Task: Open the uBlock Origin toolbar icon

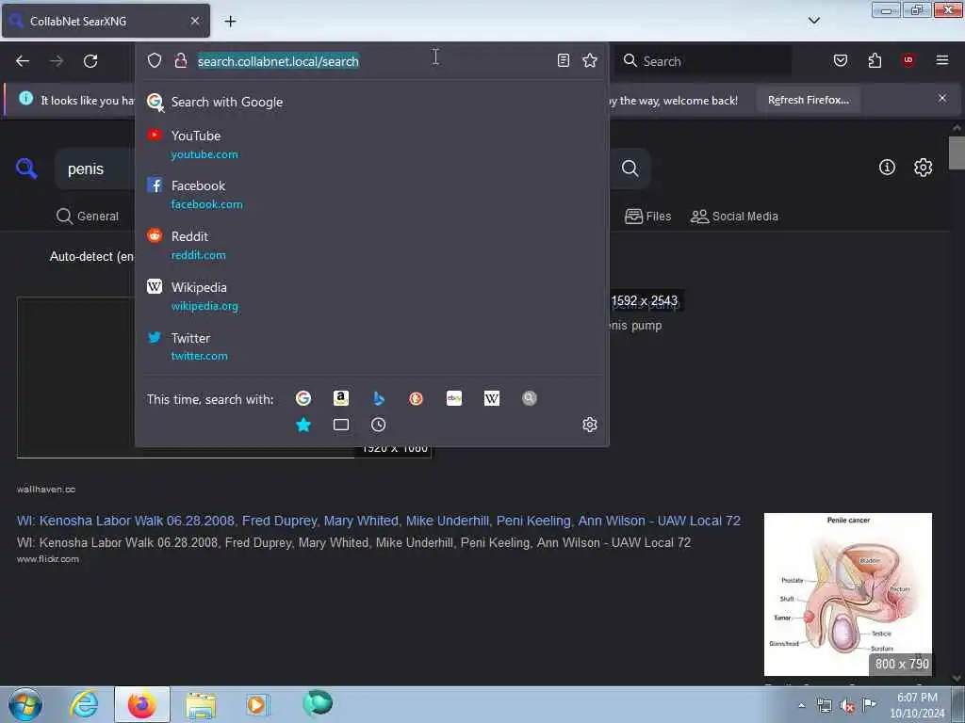Action: coord(908,60)
